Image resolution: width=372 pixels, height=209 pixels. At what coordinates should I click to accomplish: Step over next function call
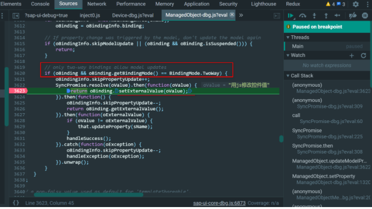coord(302,15)
